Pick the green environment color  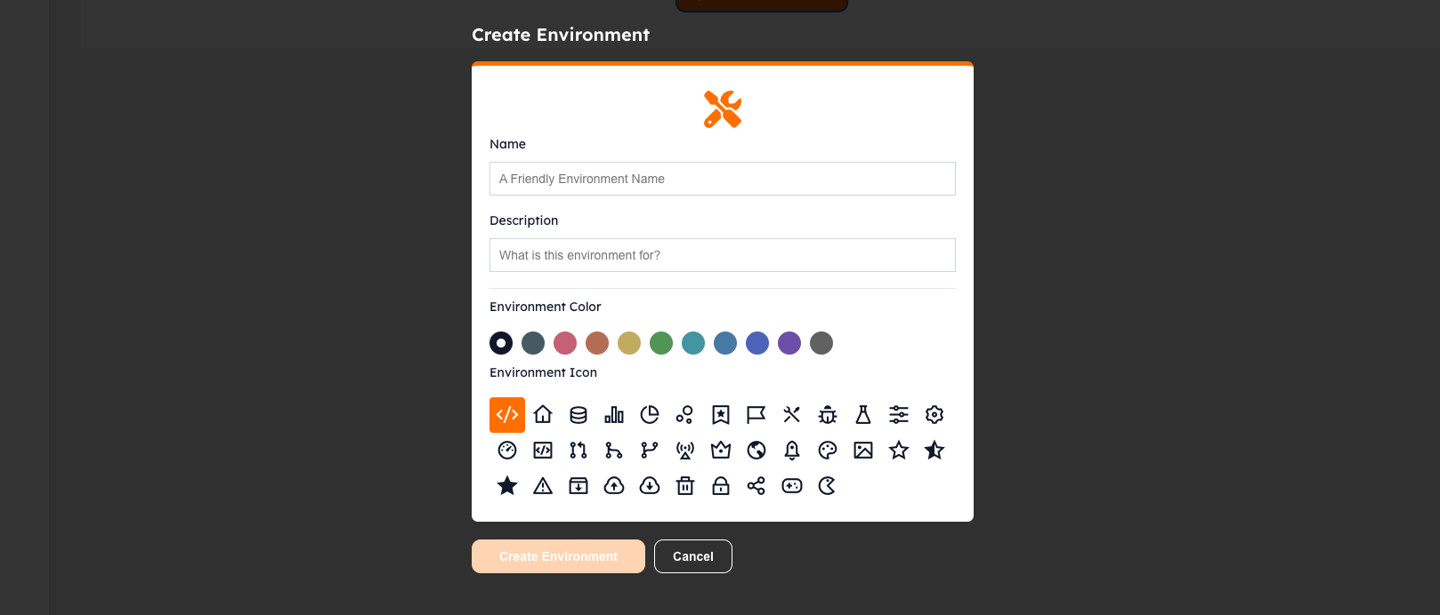pos(661,343)
